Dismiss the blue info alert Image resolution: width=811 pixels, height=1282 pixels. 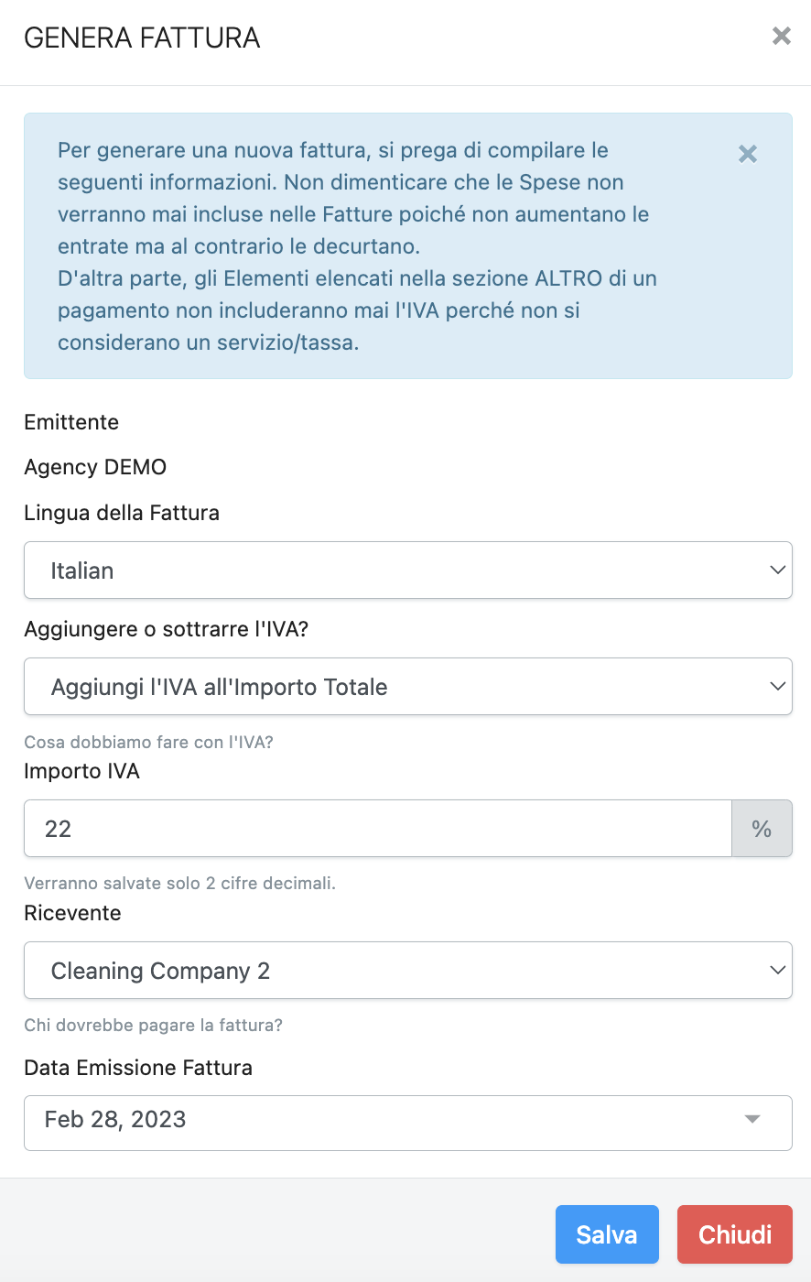747,154
